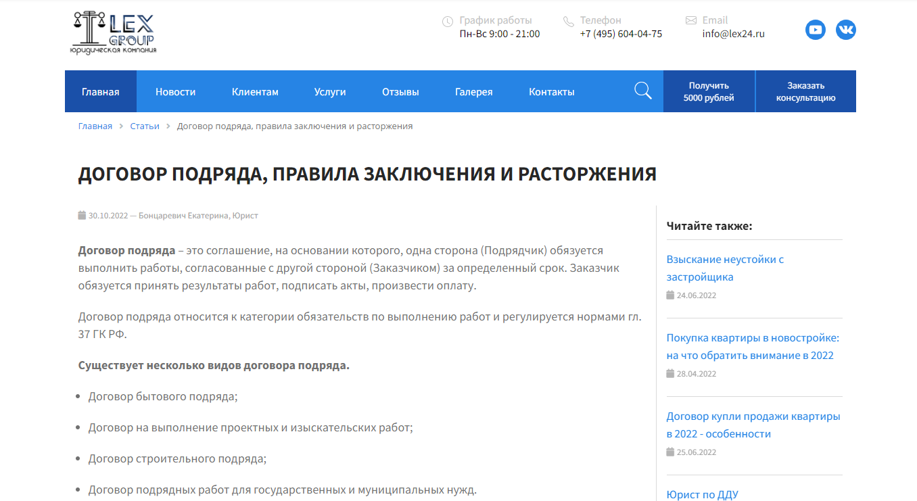
Task: Open the Новости menu item
Action: [175, 91]
